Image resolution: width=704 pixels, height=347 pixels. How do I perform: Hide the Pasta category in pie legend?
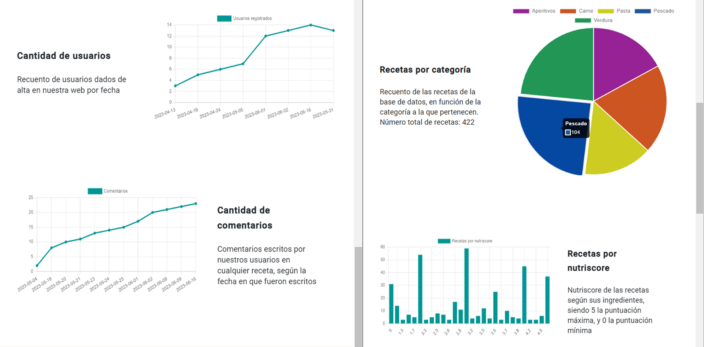606,11
